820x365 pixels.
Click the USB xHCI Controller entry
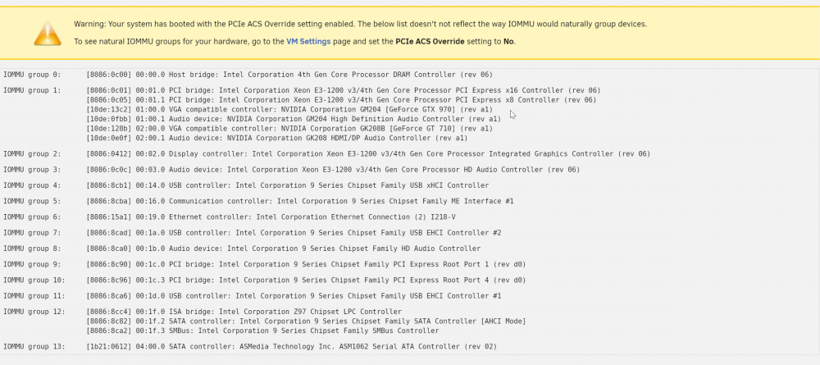coord(288,185)
